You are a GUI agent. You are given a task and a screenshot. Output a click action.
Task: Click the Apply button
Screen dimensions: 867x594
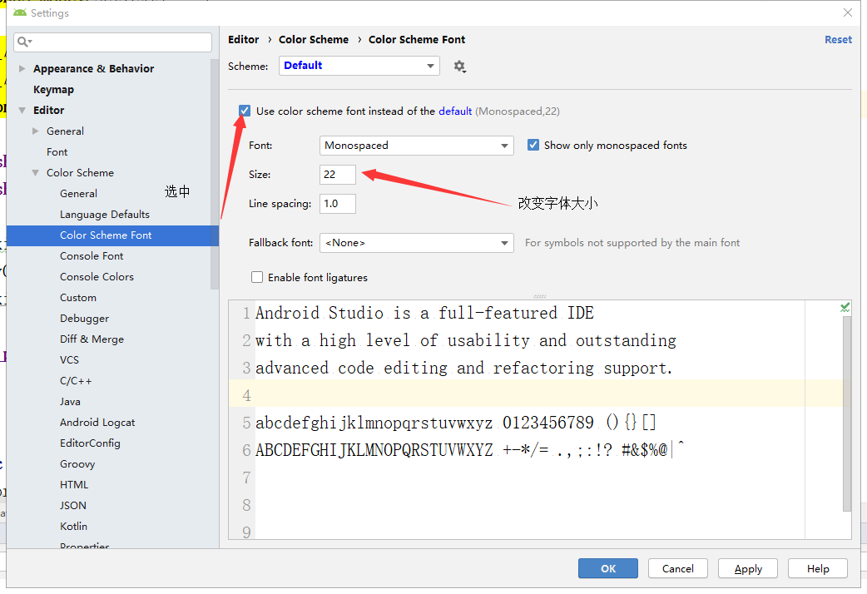coord(748,569)
